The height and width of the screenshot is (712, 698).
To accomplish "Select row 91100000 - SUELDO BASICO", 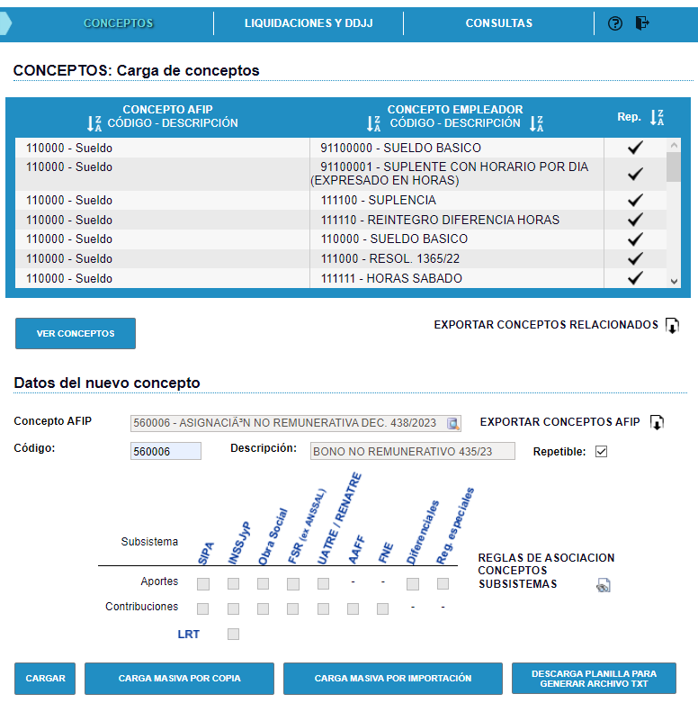I will click(340, 148).
